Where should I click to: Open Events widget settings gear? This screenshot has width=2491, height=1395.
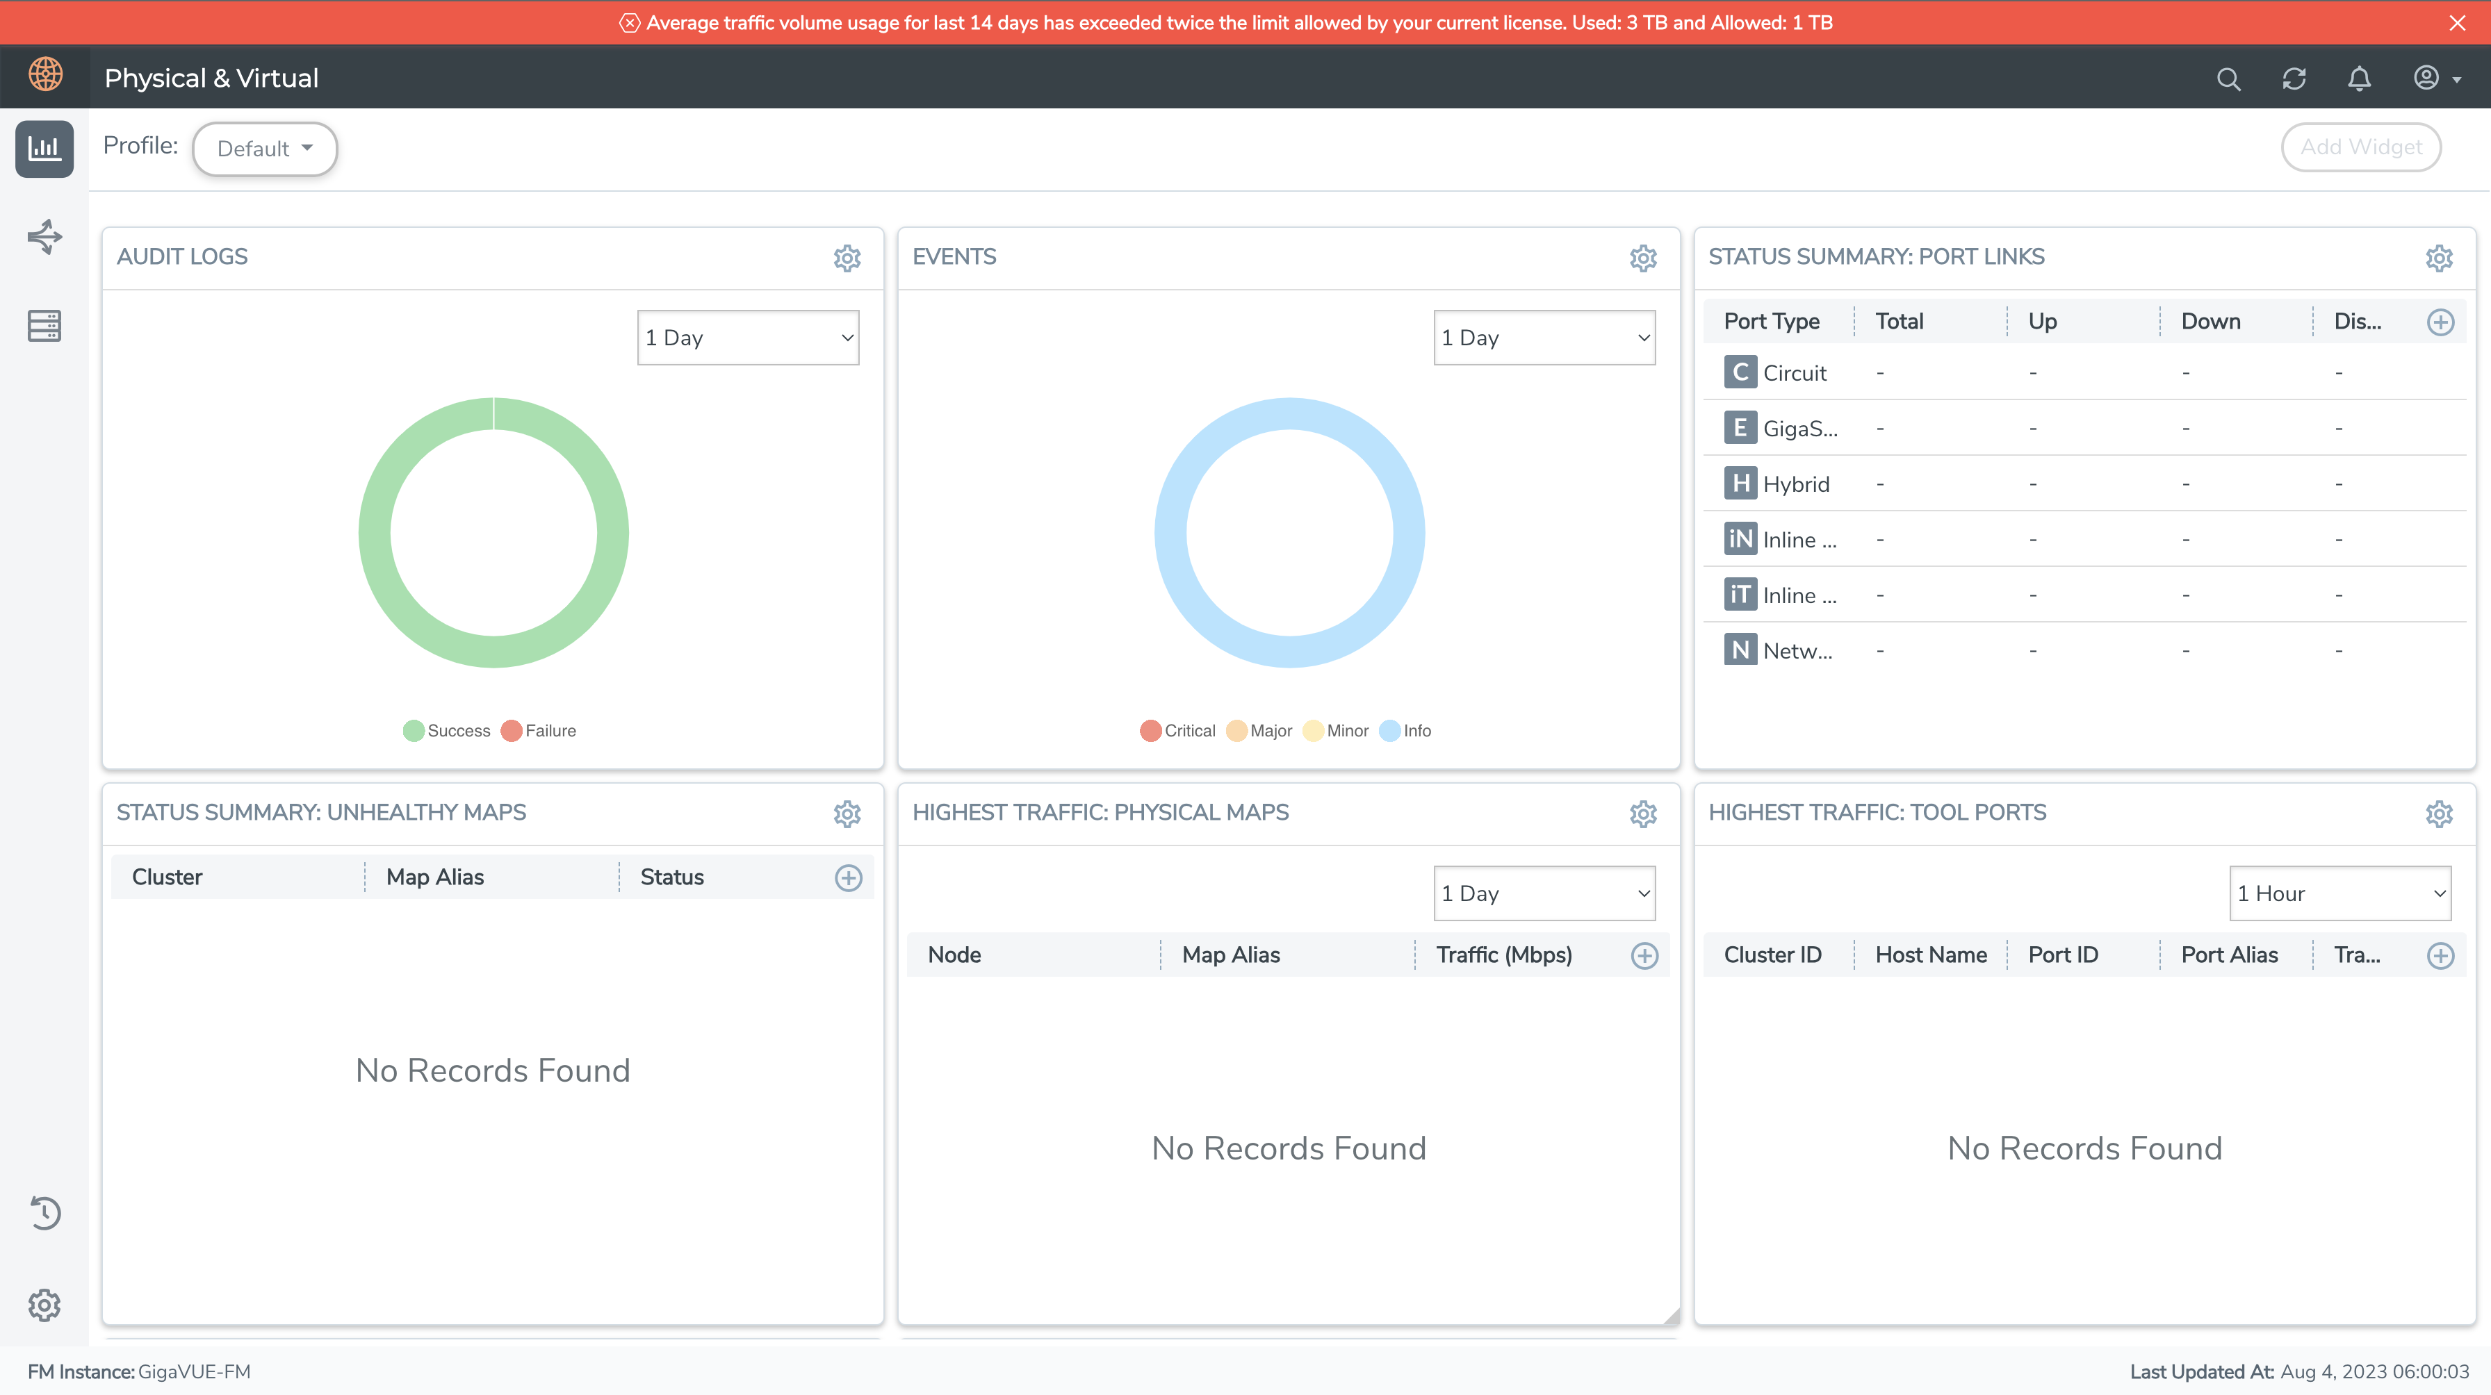(1643, 258)
